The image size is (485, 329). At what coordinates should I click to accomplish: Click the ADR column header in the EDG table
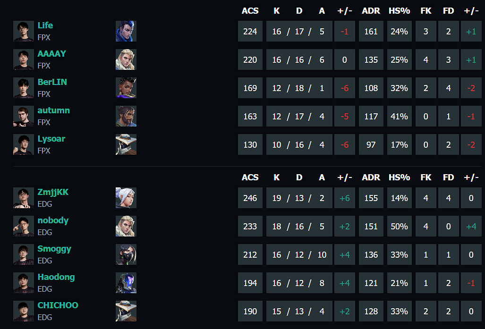pos(371,177)
